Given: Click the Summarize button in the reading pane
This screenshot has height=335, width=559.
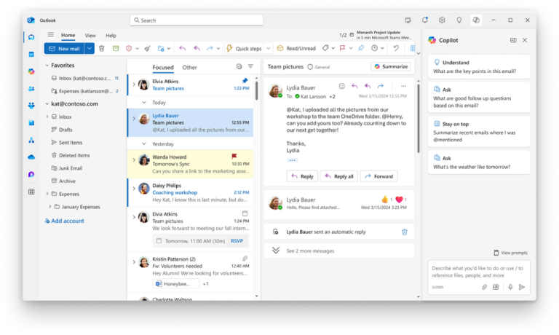Looking at the screenshot, I should 391,66.
